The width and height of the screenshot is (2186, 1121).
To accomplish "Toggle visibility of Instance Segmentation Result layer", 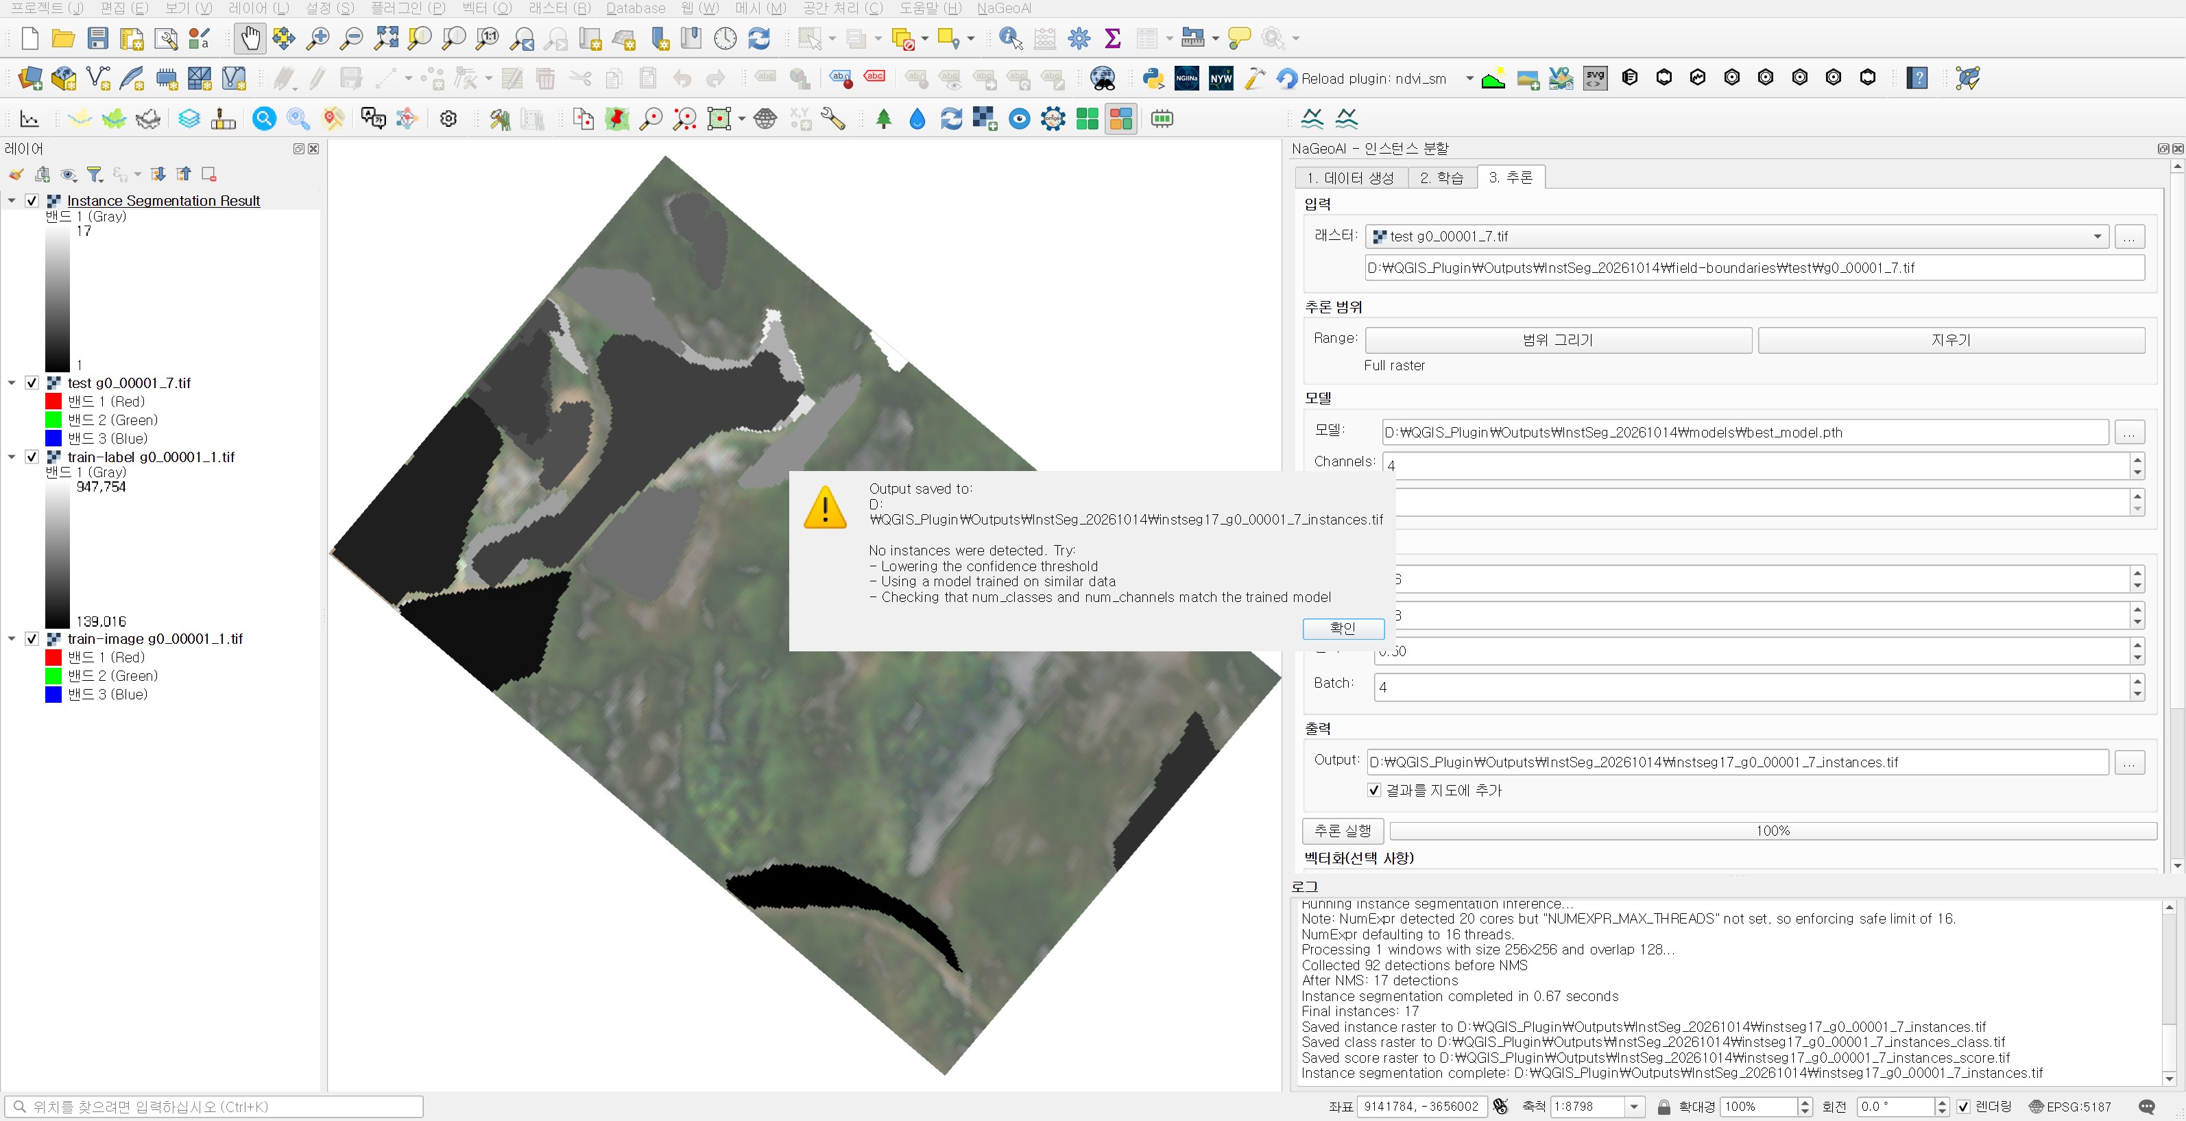I will [32, 201].
